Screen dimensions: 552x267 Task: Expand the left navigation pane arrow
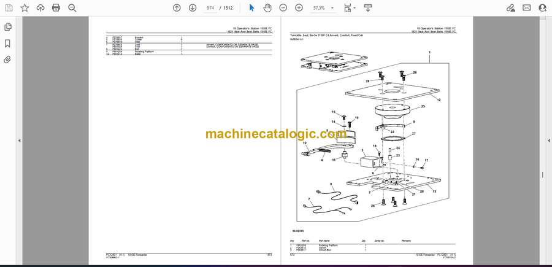point(20,141)
